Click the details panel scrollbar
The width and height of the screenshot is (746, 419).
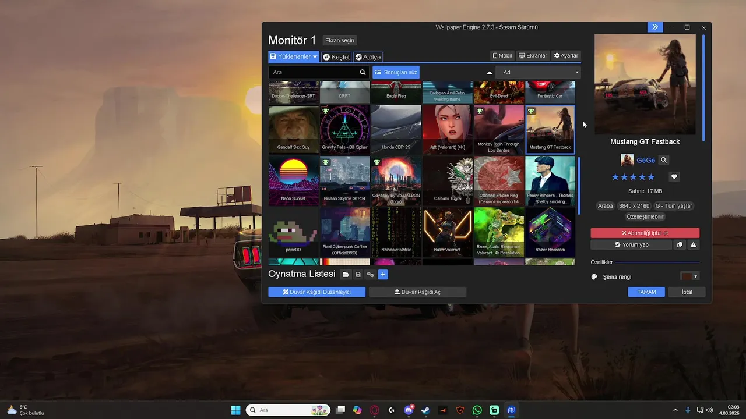[x=703, y=87]
